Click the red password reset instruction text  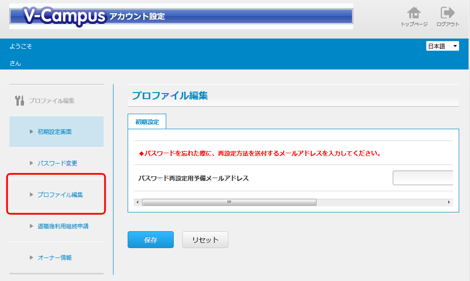click(260, 153)
